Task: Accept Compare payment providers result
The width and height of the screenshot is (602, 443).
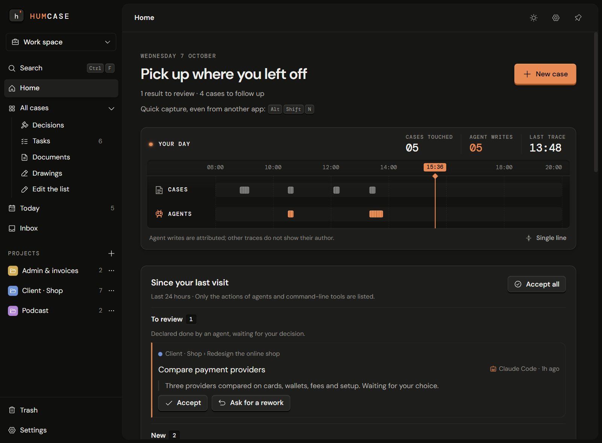Action: pos(183,403)
